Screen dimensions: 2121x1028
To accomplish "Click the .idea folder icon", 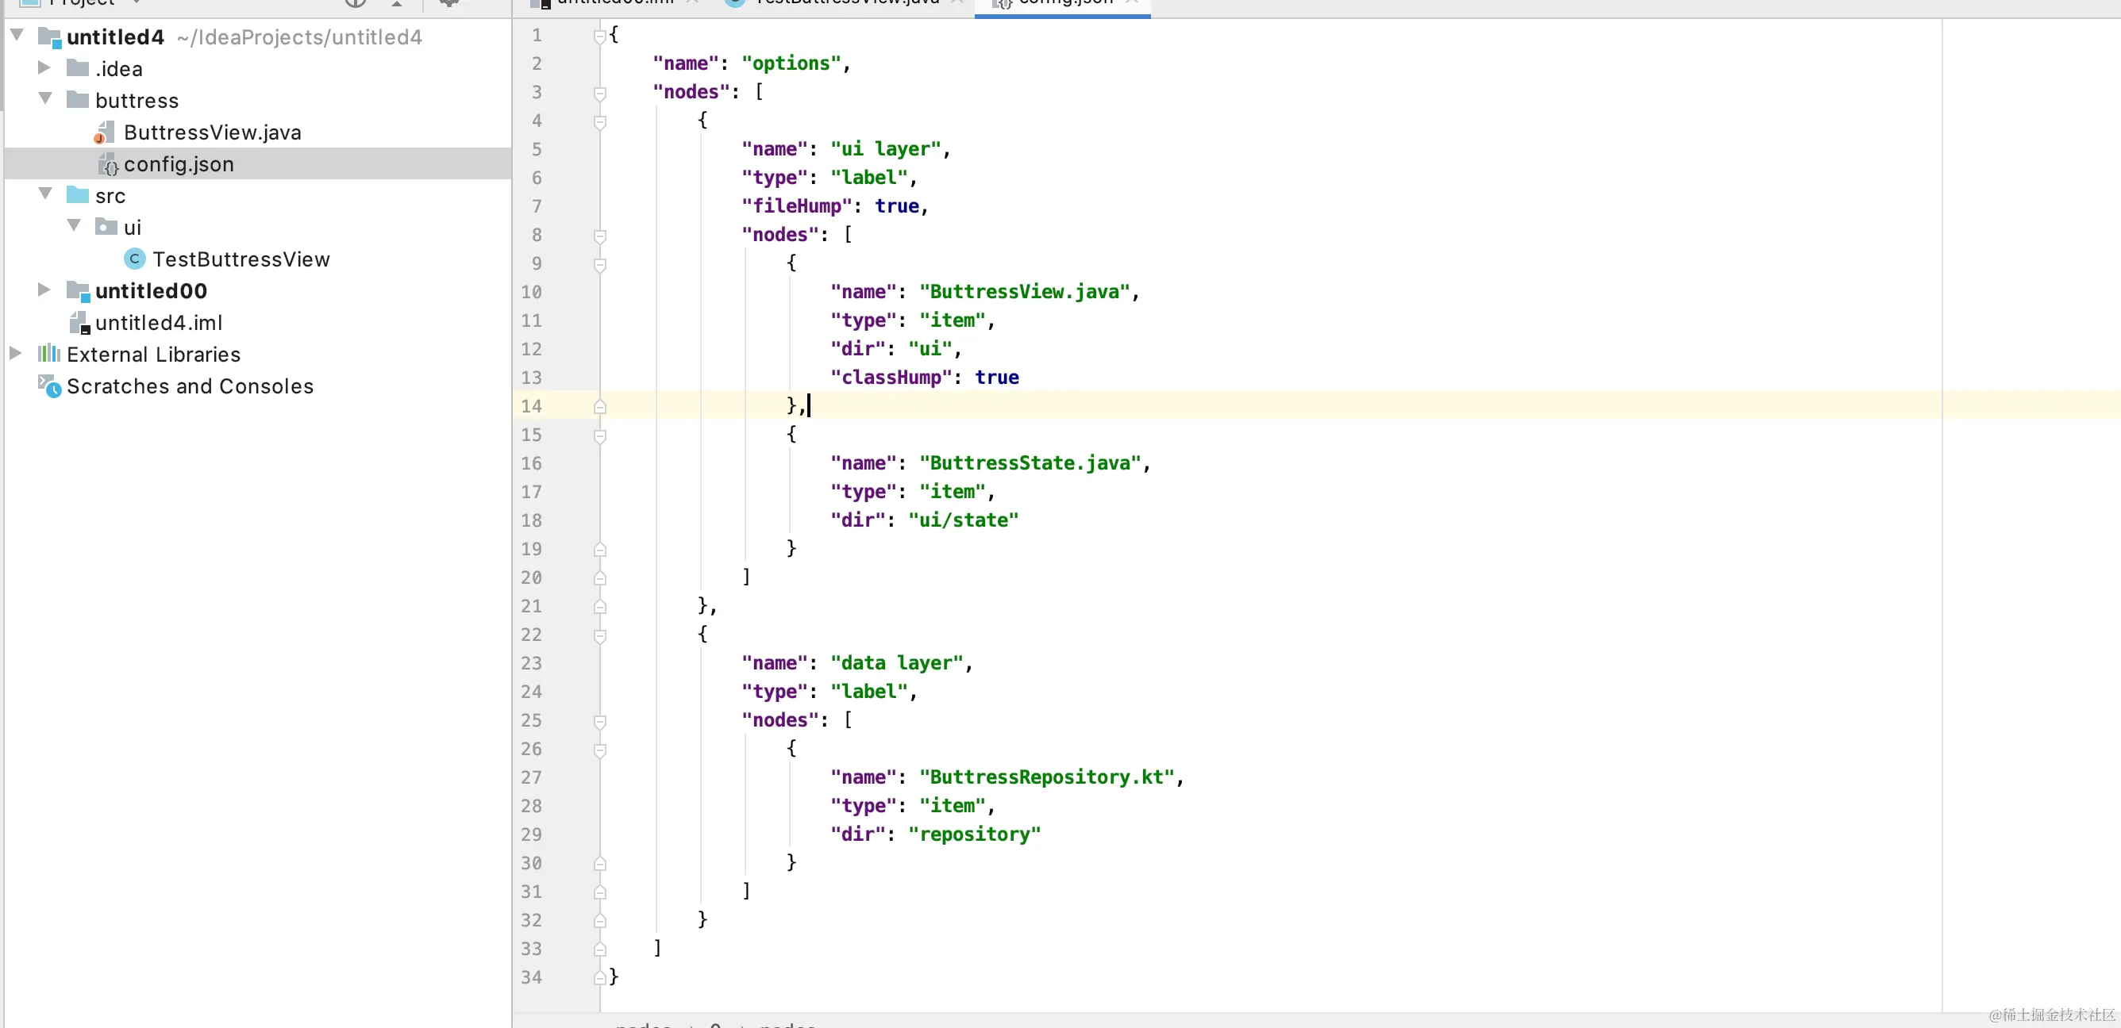I will point(78,68).
